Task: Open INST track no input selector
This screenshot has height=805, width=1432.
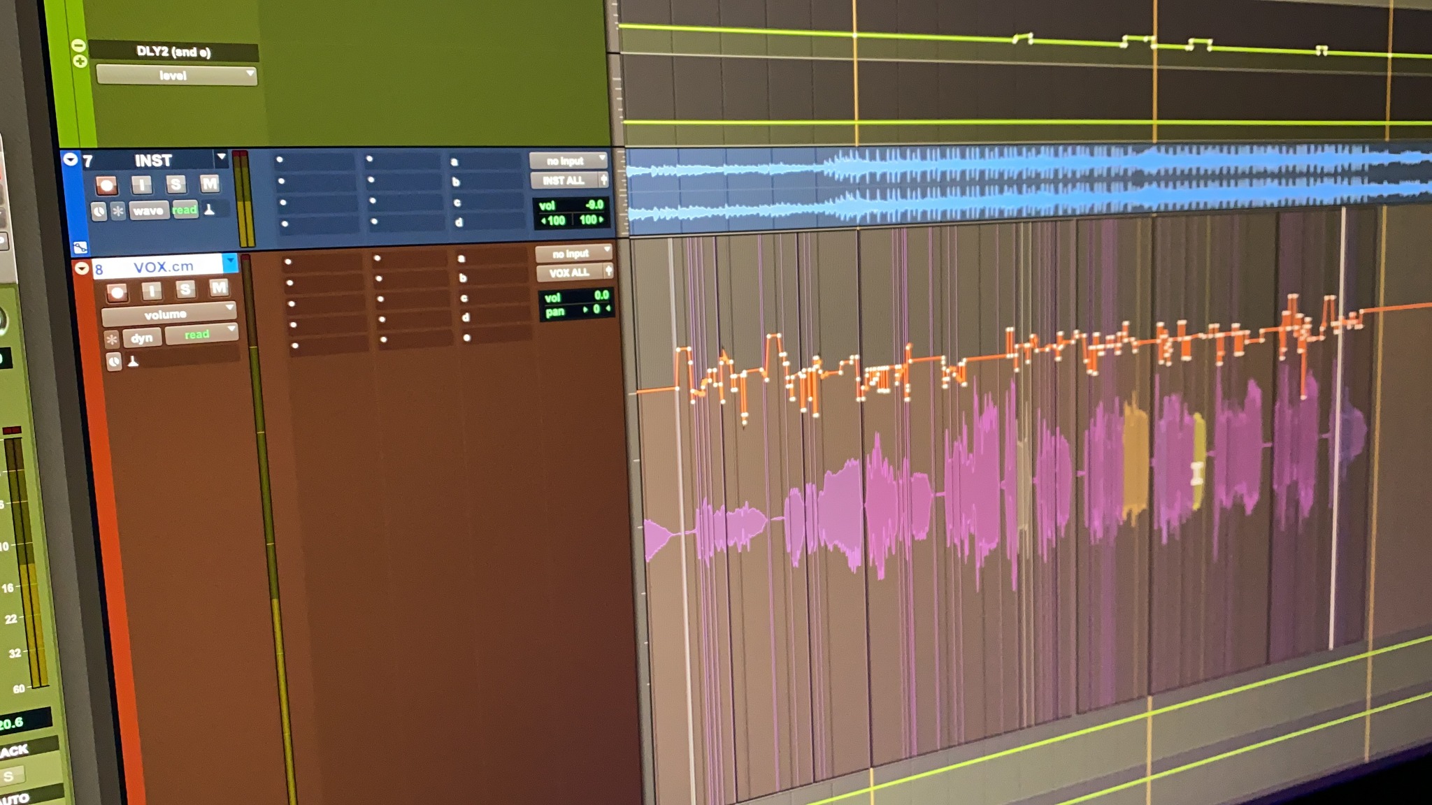Action: (568, 161)
